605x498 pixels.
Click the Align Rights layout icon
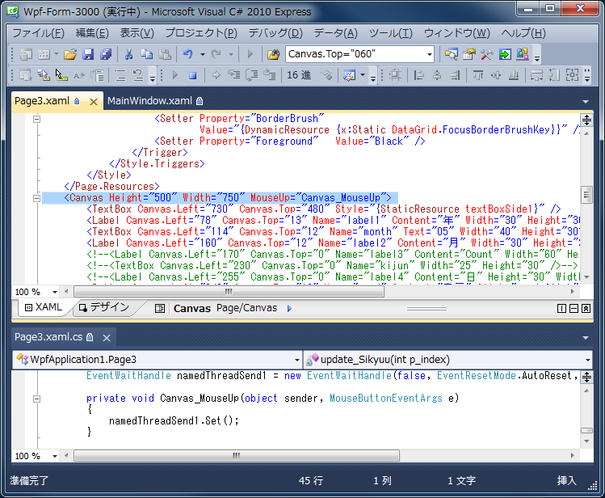tap(455, 75)
